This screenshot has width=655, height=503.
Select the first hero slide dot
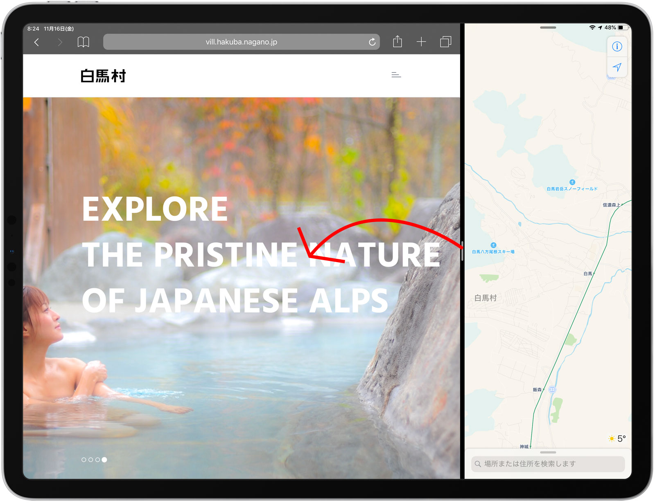[84, 460]
